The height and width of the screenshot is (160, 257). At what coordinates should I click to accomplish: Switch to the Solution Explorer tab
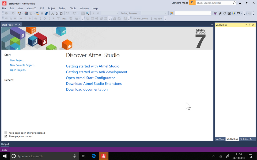(x=247, y=139)
